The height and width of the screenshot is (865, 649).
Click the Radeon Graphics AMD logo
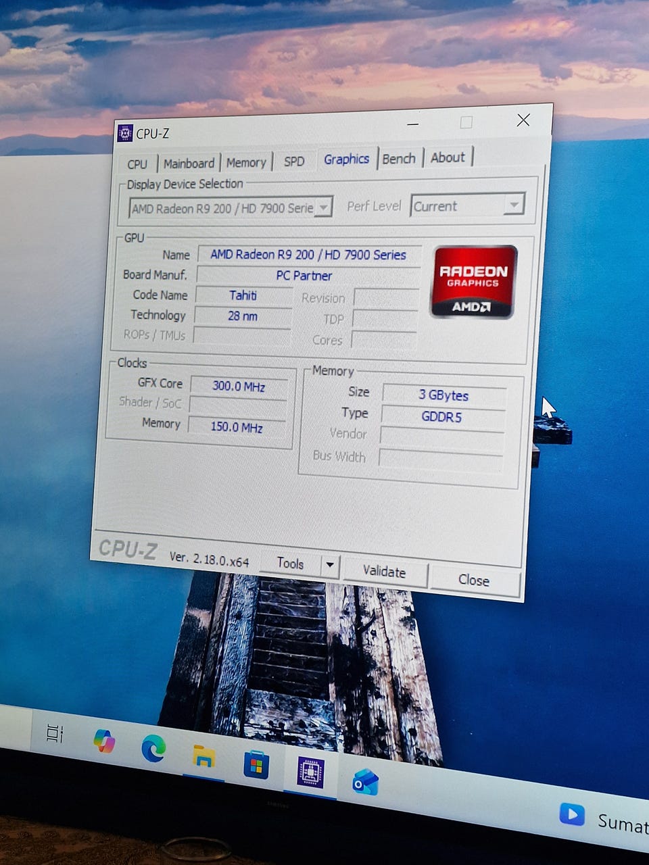[474, 282]
